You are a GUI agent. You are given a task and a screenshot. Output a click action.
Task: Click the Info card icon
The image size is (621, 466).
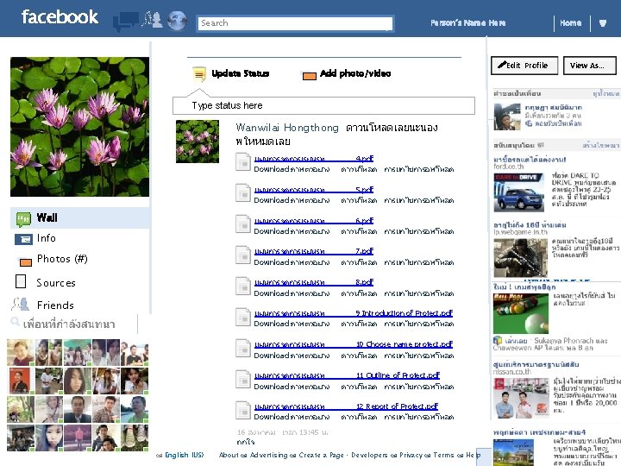pos(23,239)
